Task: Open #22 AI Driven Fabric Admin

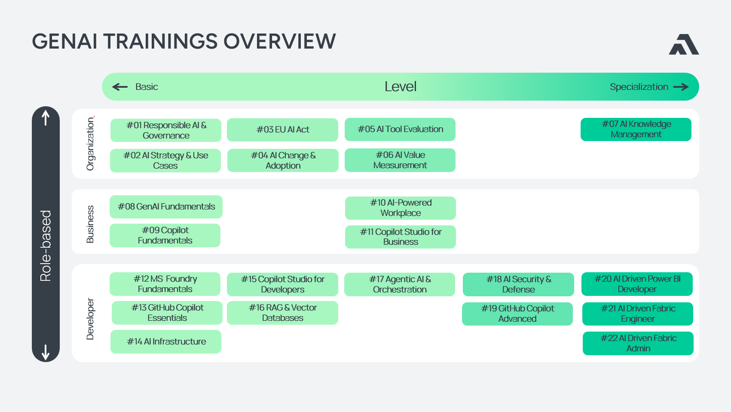Action: [638, 344]
